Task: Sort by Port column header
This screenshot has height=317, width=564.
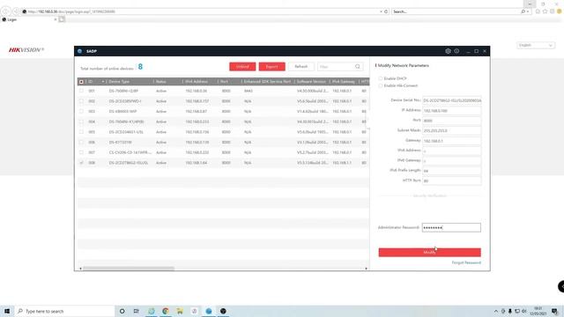Action: tap(224, 82)
